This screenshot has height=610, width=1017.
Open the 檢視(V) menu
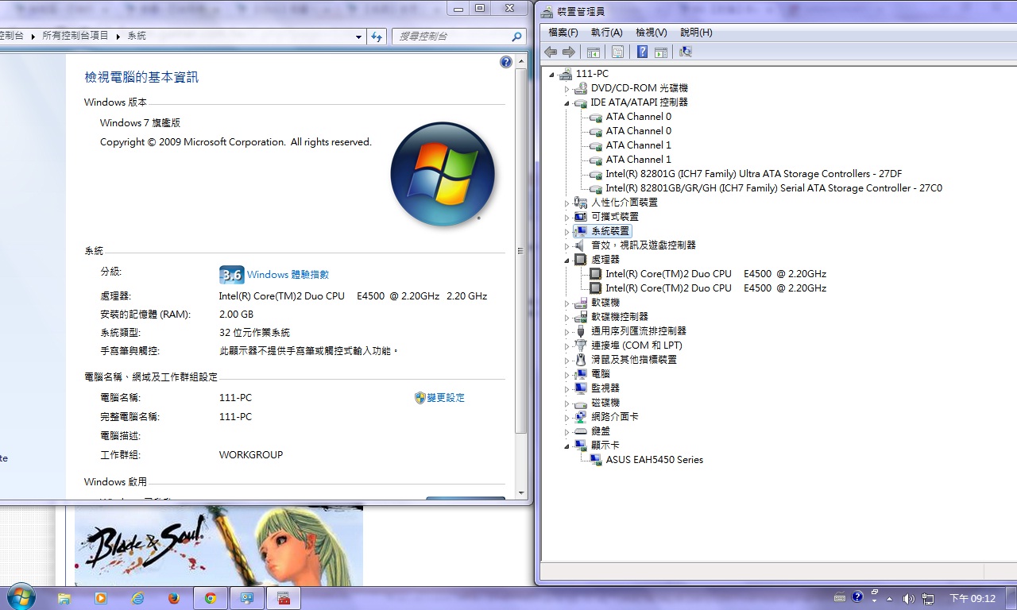pos(651,33)
